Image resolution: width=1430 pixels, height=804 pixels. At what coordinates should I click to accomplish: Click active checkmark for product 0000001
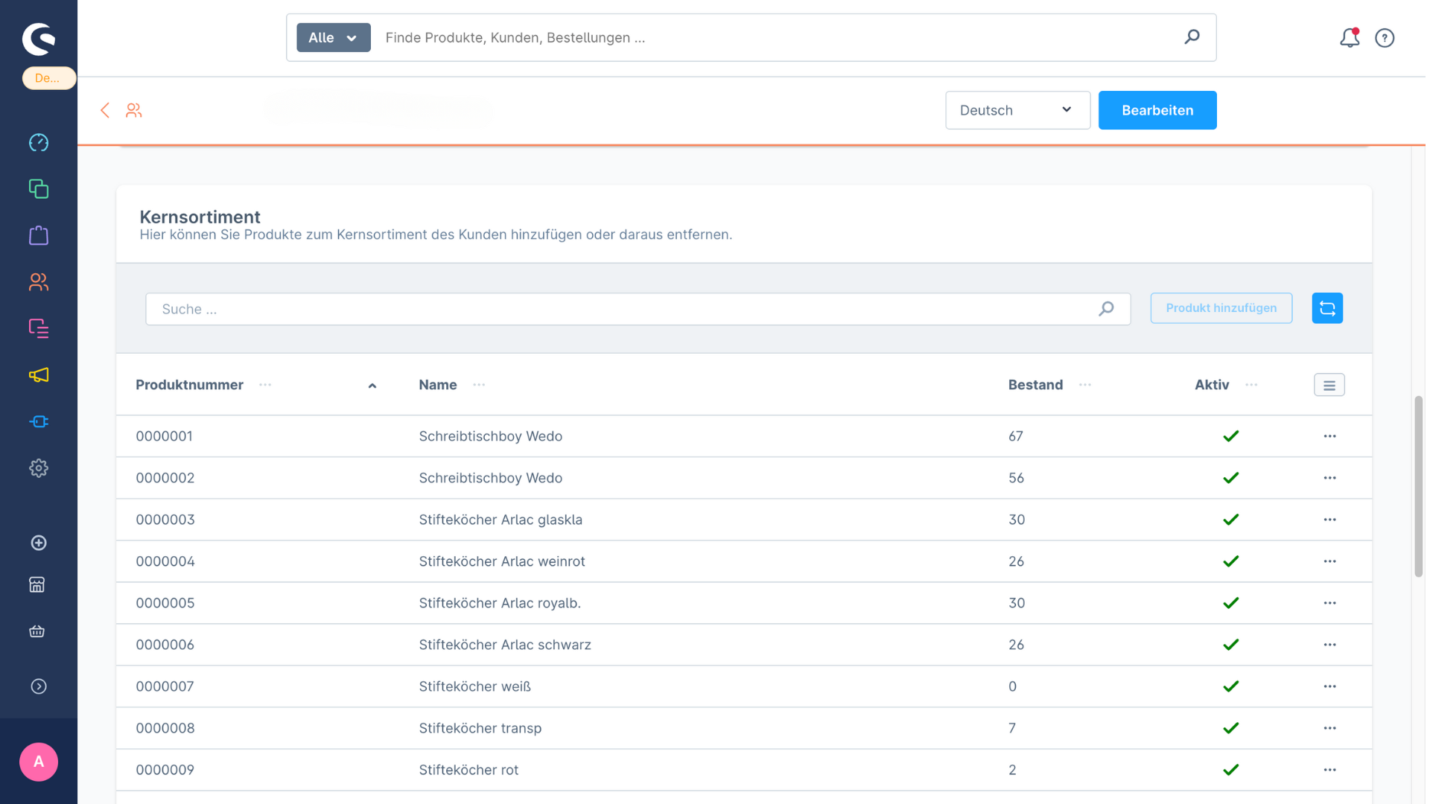1230,436
